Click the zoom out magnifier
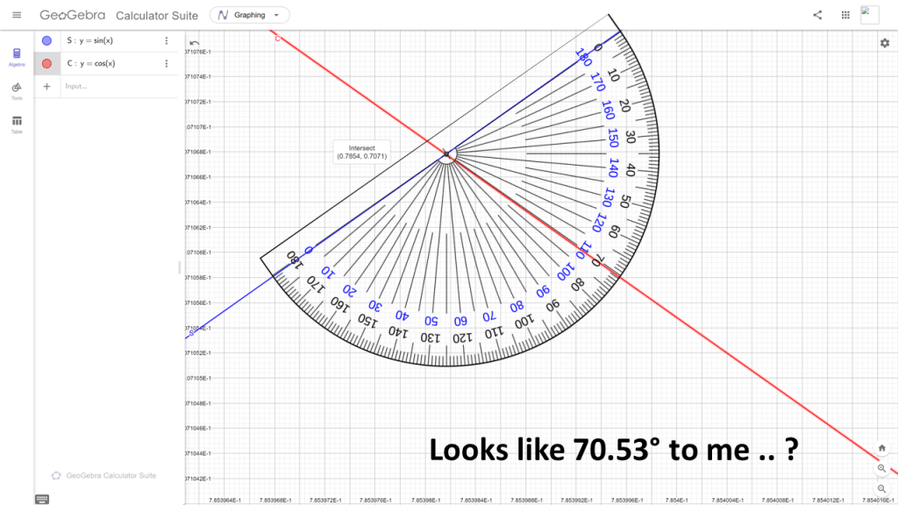This screenshot has width=898, height=505. [881, 487]
